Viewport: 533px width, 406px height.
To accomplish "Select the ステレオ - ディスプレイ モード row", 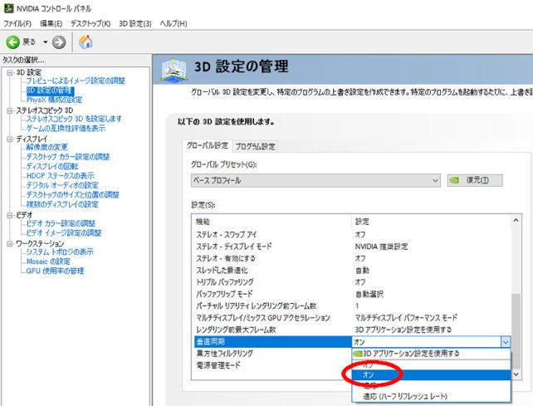I will point(353,247).
